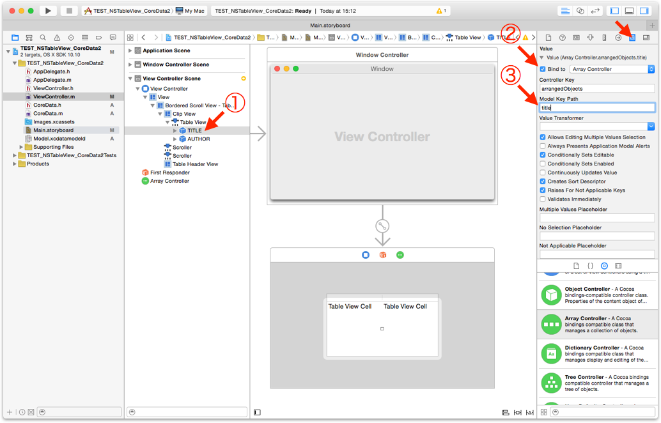Click the Controller Key field
The image size is (661, 423).
tap(597, 88)
